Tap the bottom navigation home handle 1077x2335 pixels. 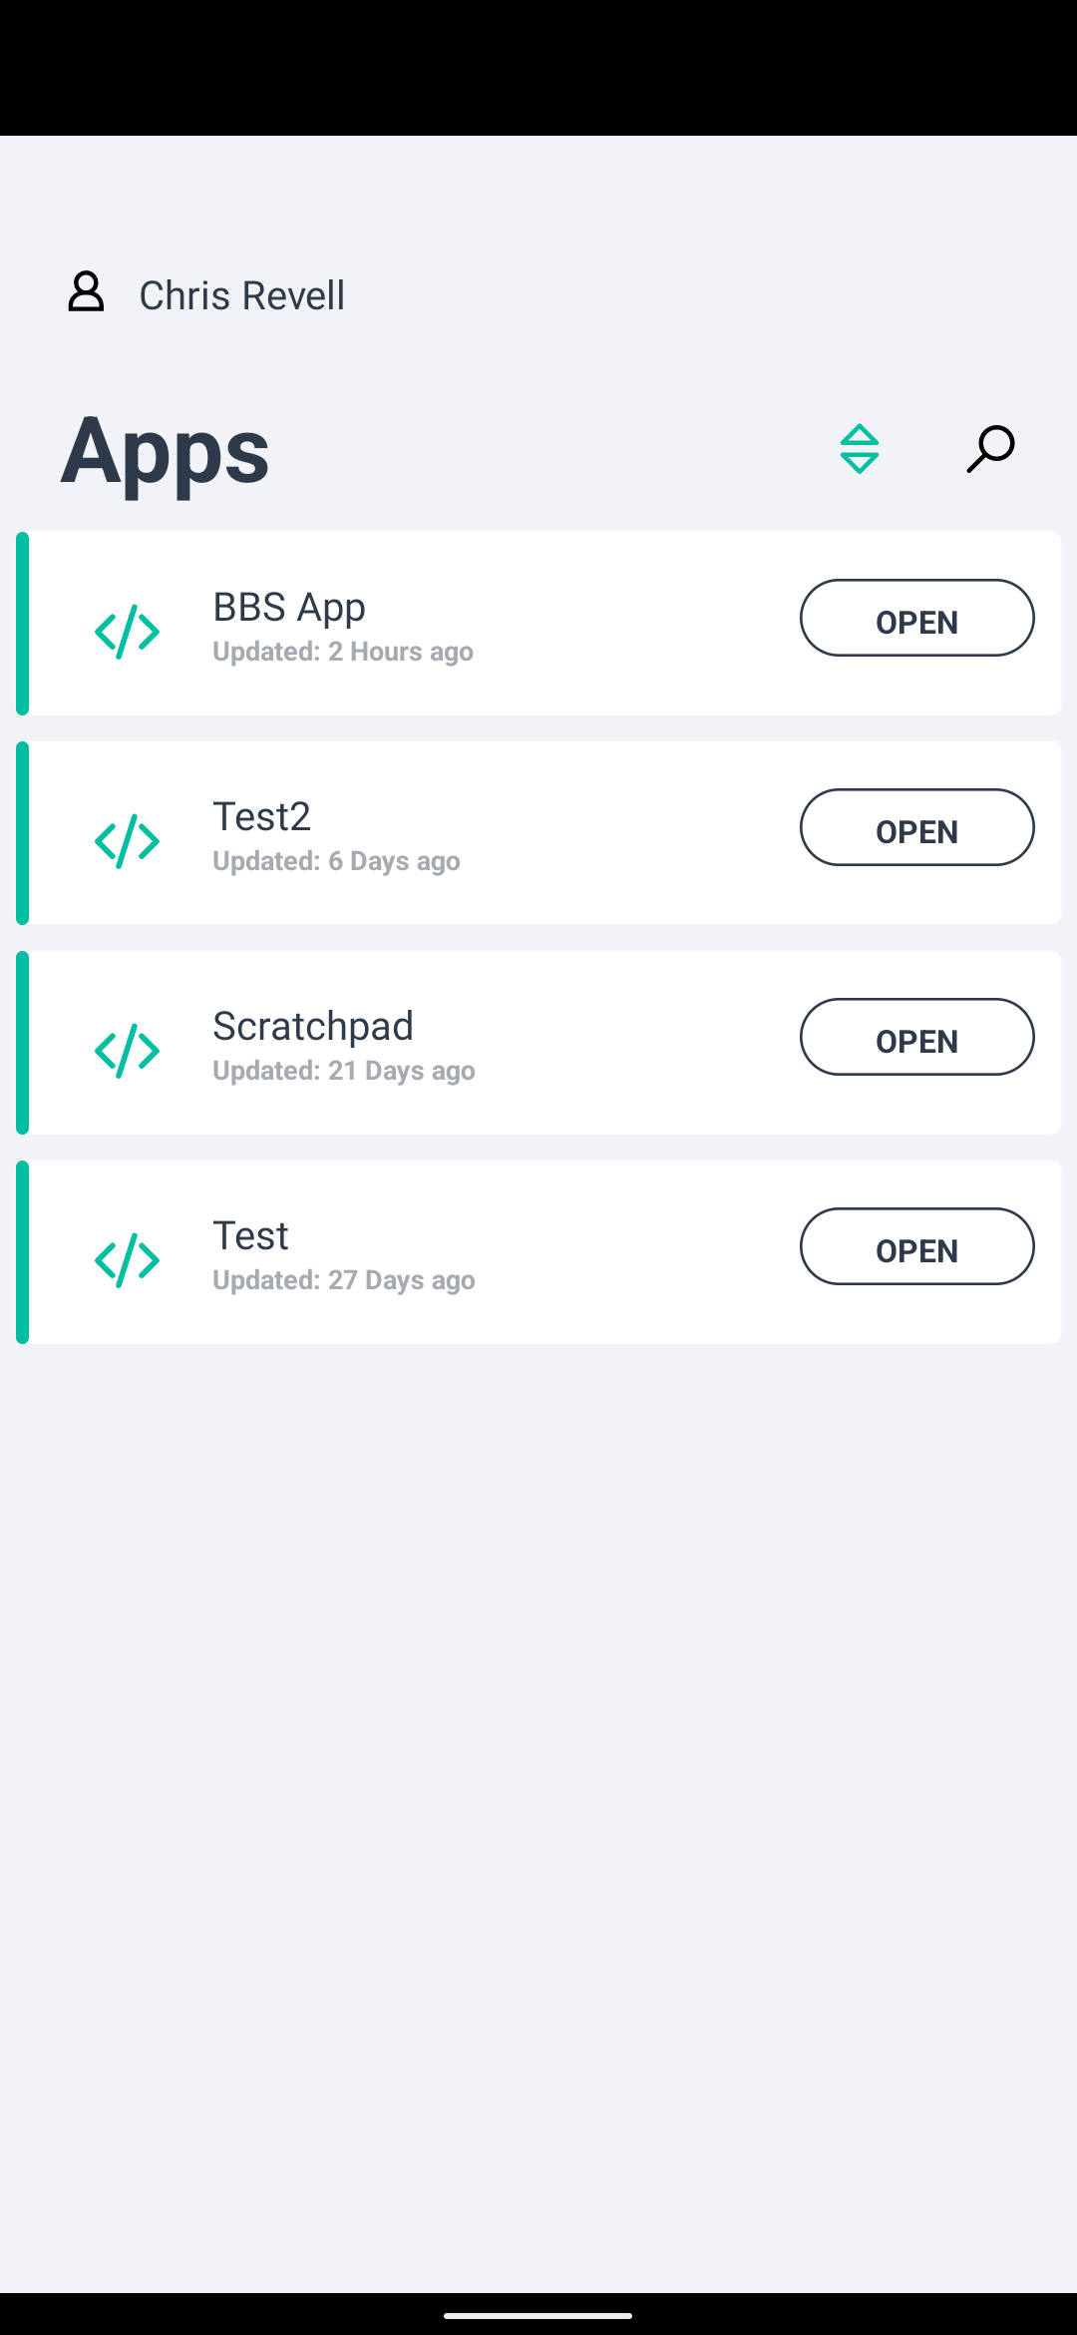(x=538, y=2315)
